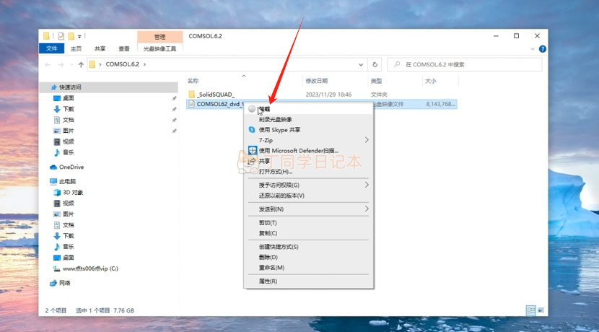Open Explorer Help question mark icon
599x332 pixels.
pos(542,49)
